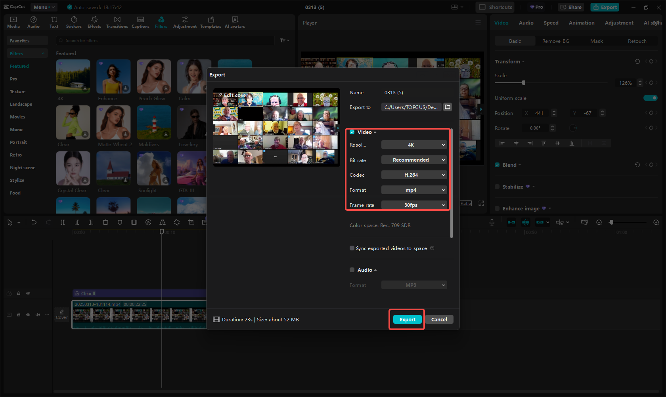666x397 pixels.
Task: Open the Captions panel
Action: point(140,22)
